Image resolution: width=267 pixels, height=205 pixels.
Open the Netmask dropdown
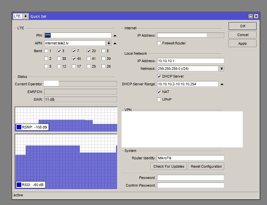222,69
